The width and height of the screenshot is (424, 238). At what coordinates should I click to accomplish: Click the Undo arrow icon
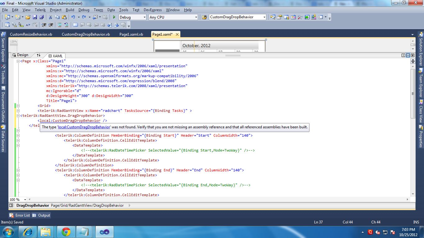73,17
